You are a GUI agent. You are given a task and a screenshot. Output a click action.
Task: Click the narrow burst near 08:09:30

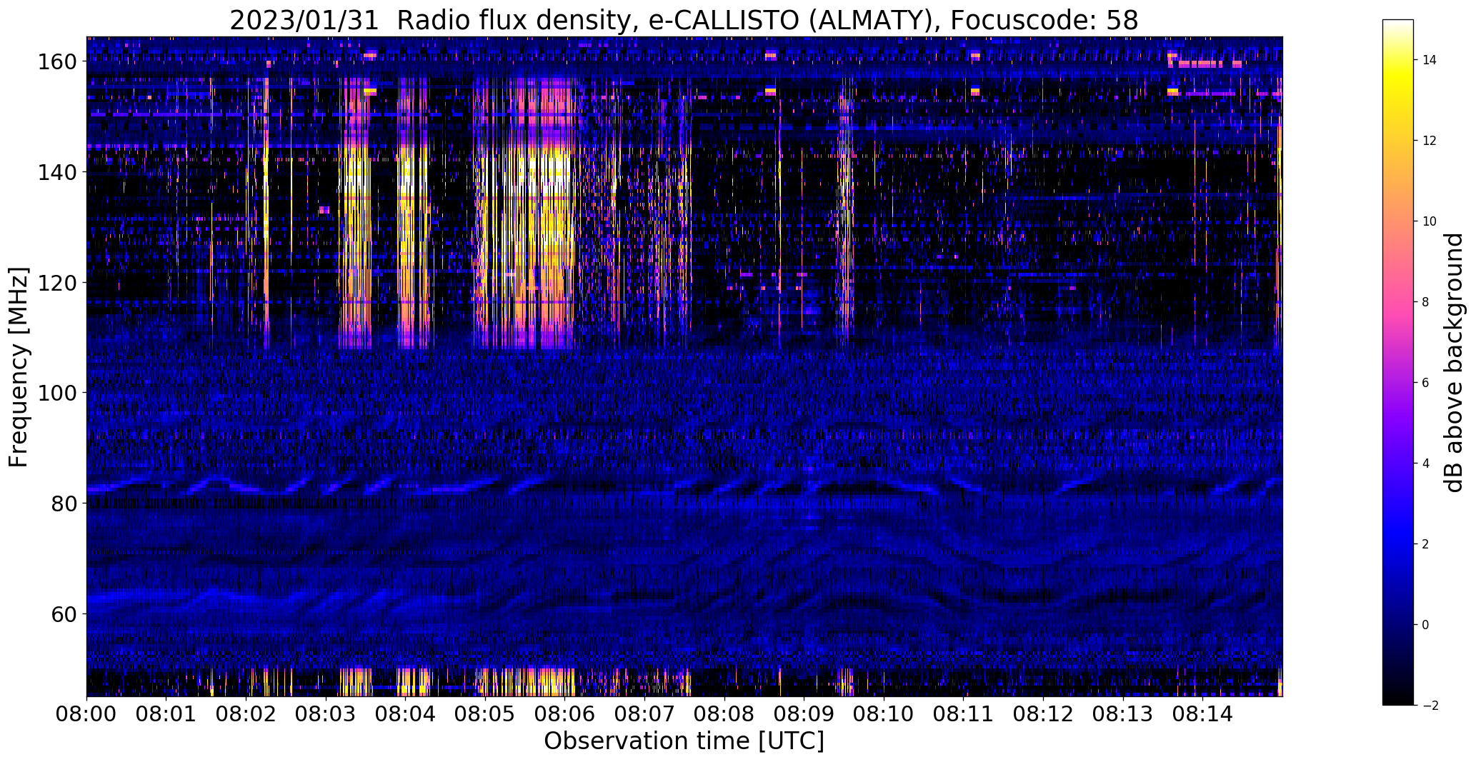click(x=846, y=214)
